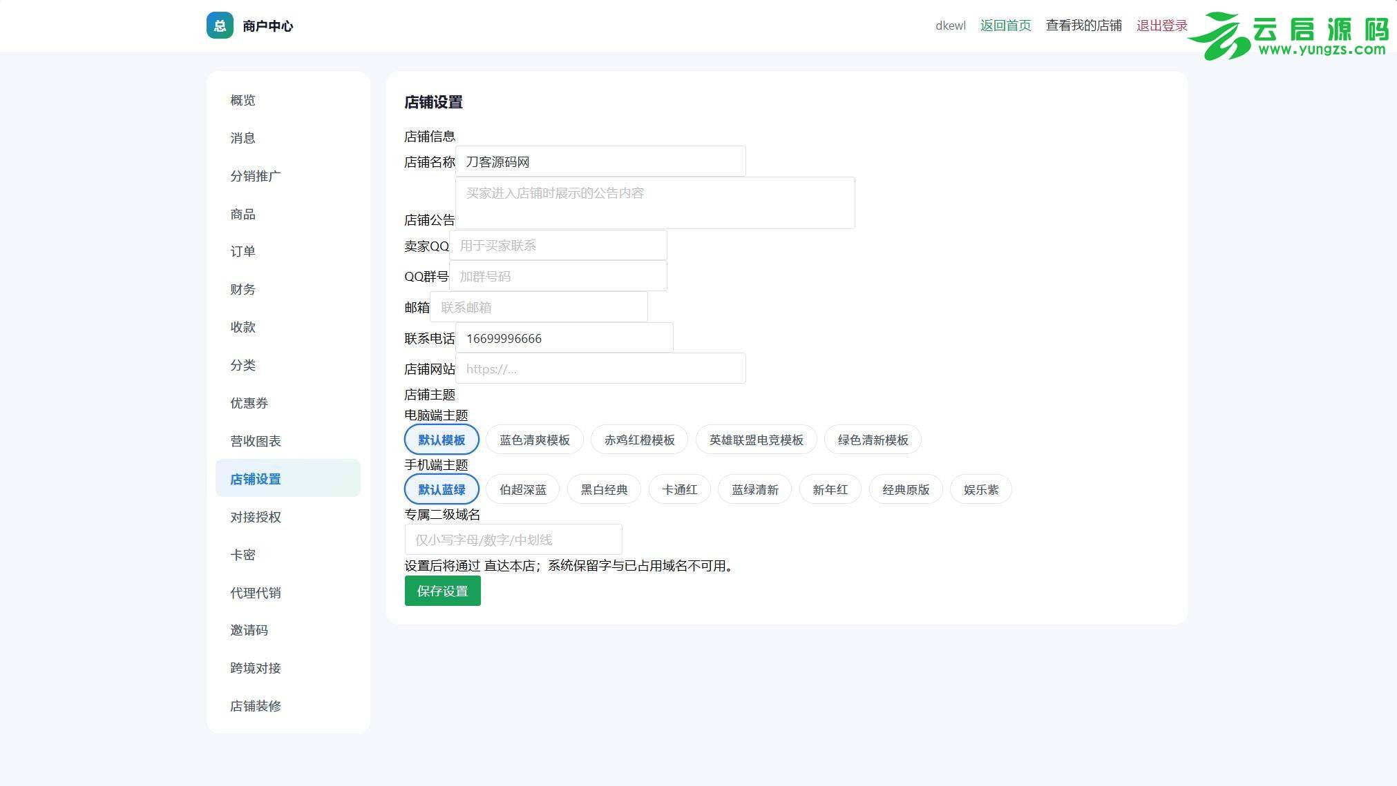Image resolution: width=1397 pixels, height=786 pixels.
Task: Open 商品 sidebar item
Action: coord(288,214)
